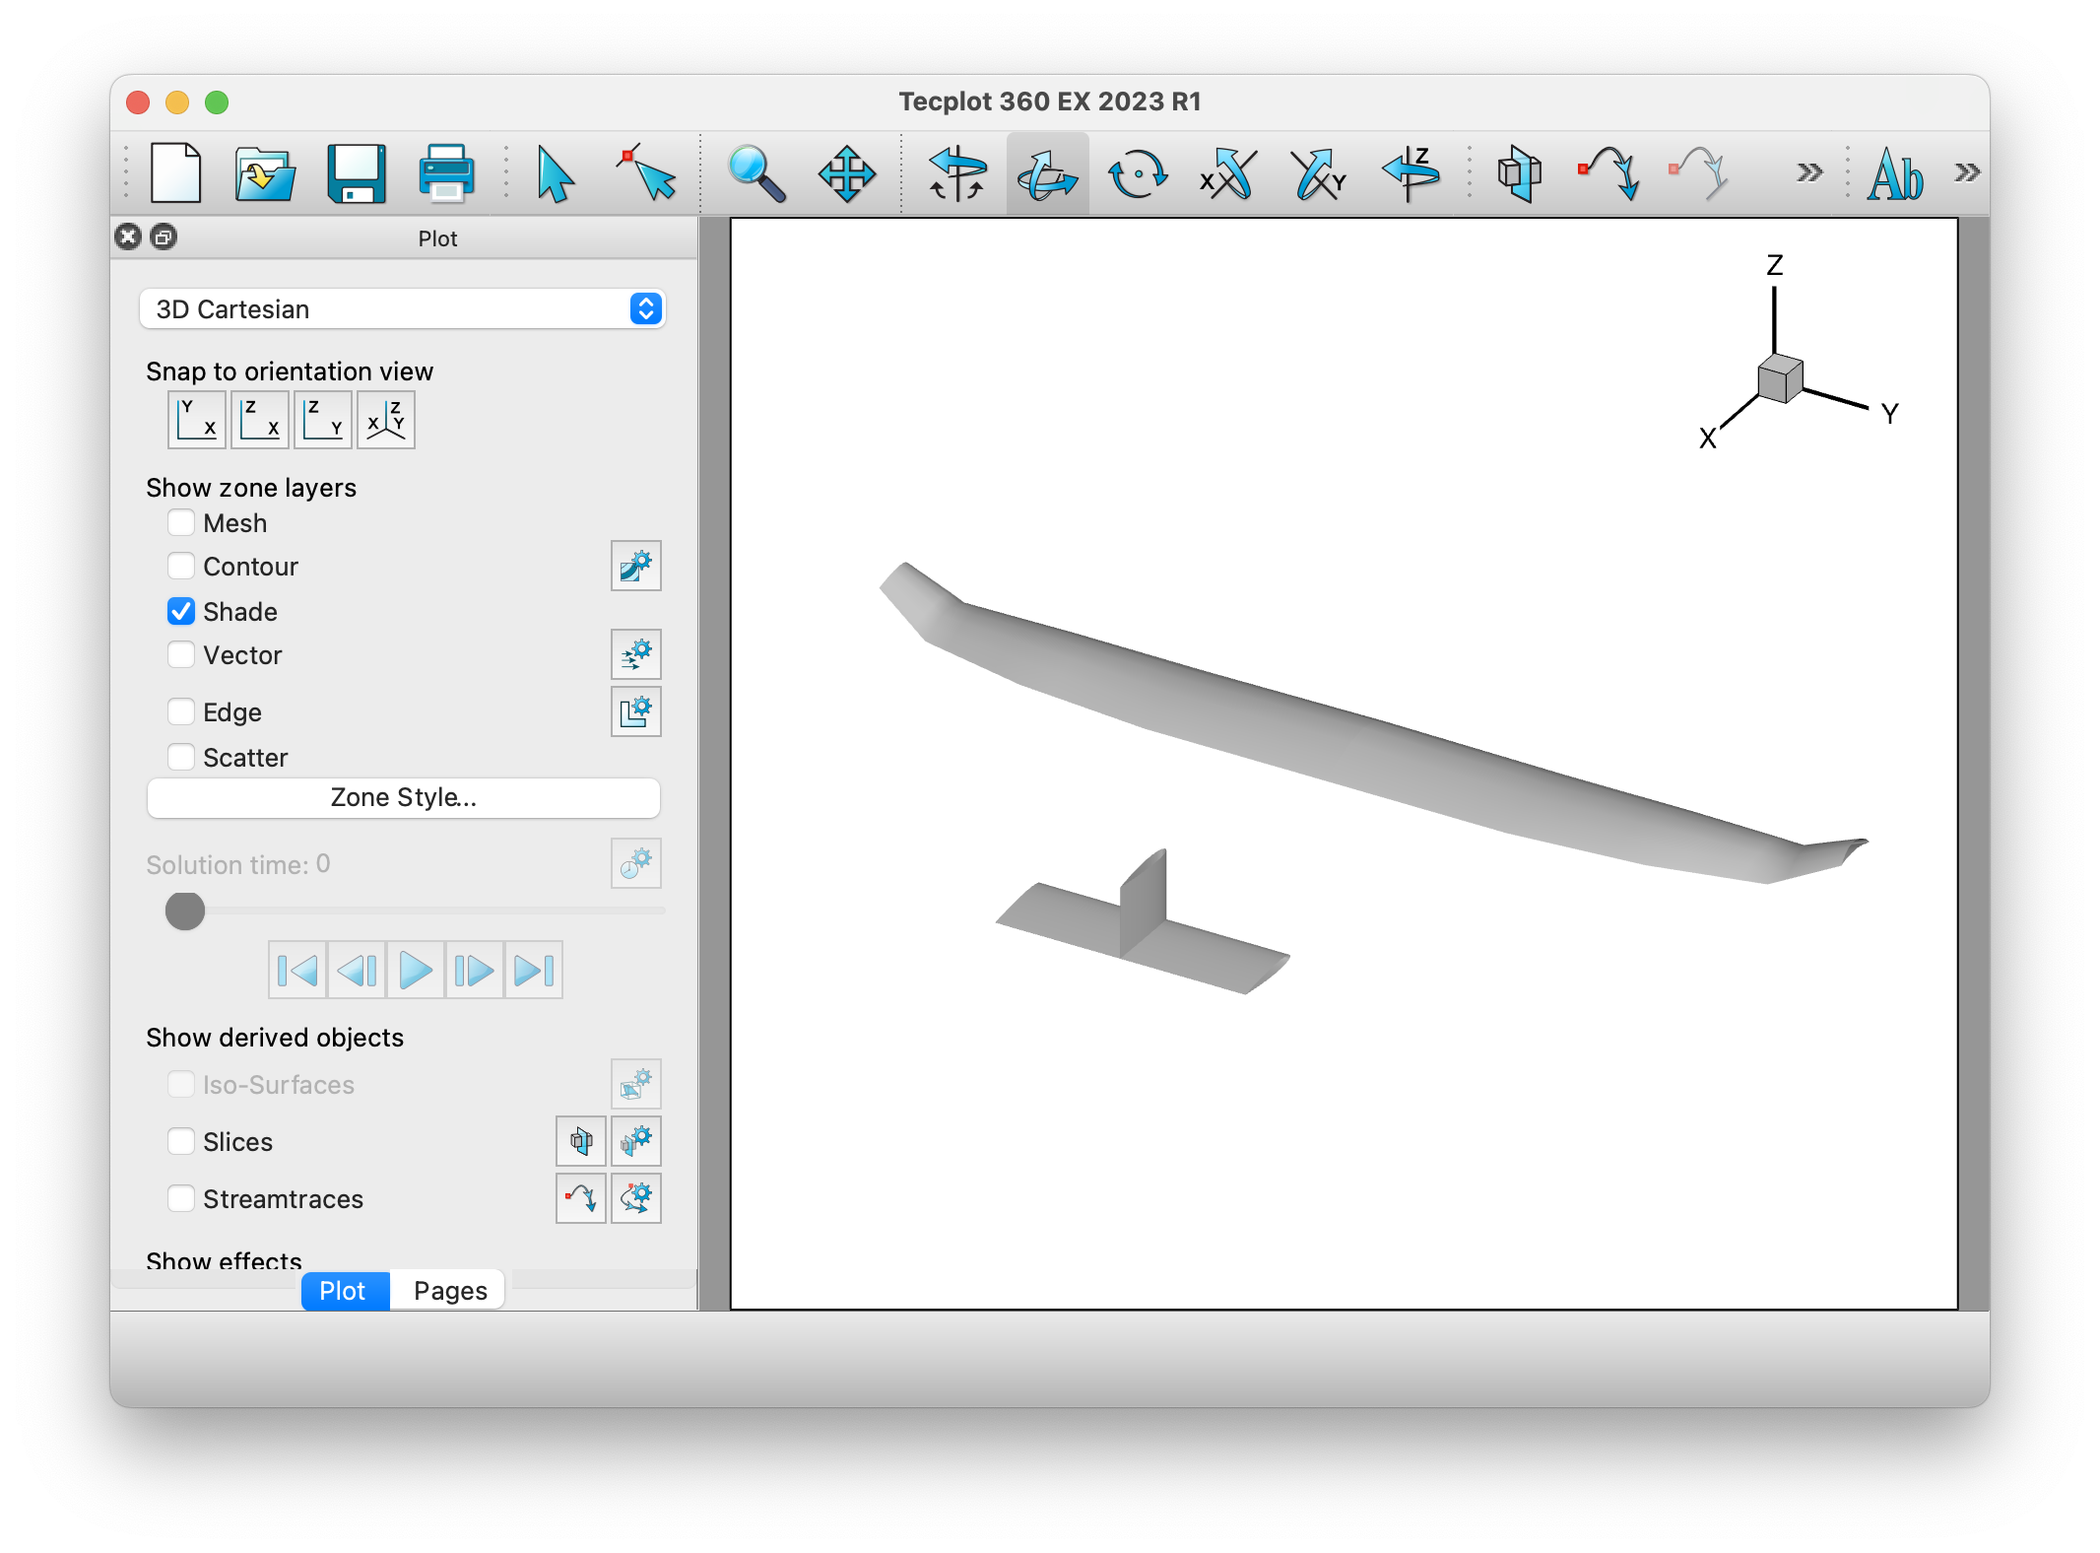Save layout with the floppy disk icon
Screen dimensions: 2100x1553
click(356, 173)
